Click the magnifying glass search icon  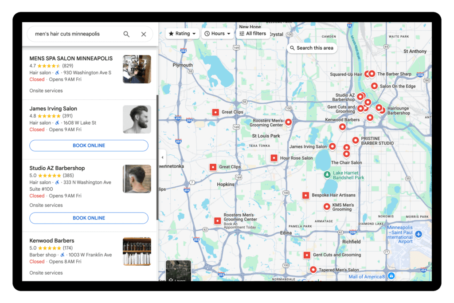(x=126, y=34)
